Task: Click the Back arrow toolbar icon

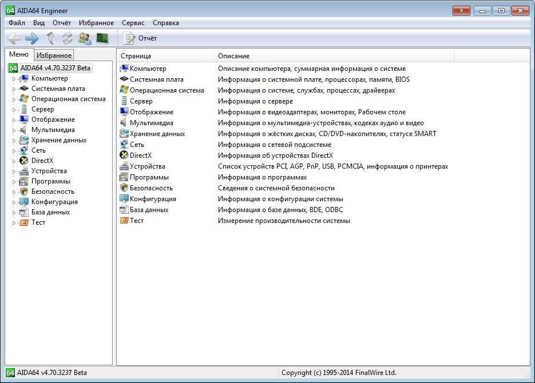Action: (14, 38)
